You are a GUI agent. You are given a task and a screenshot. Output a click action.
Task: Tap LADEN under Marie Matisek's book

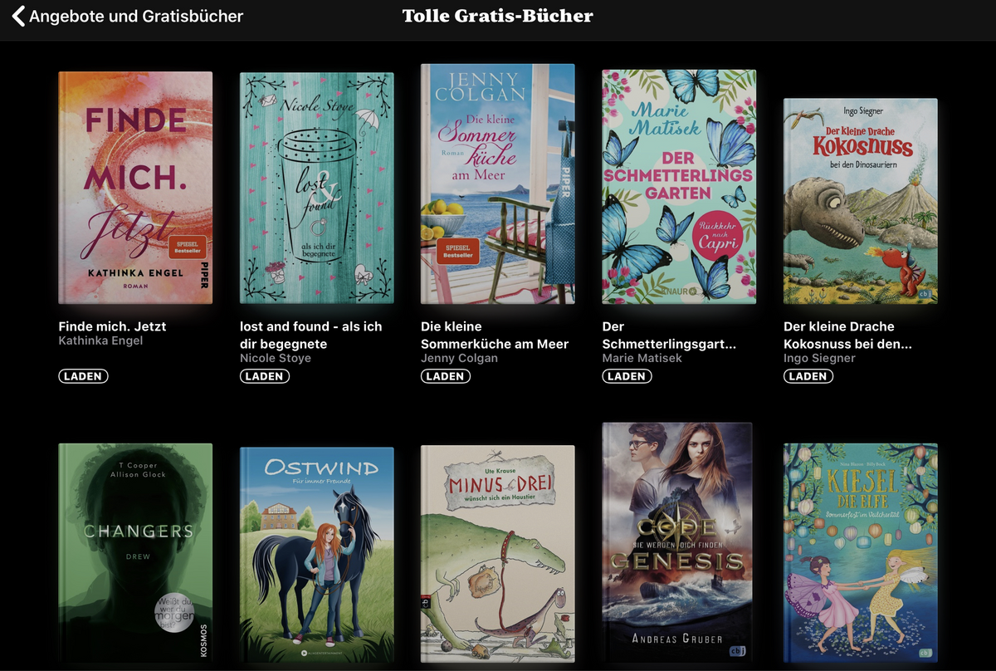pos(627,376)
